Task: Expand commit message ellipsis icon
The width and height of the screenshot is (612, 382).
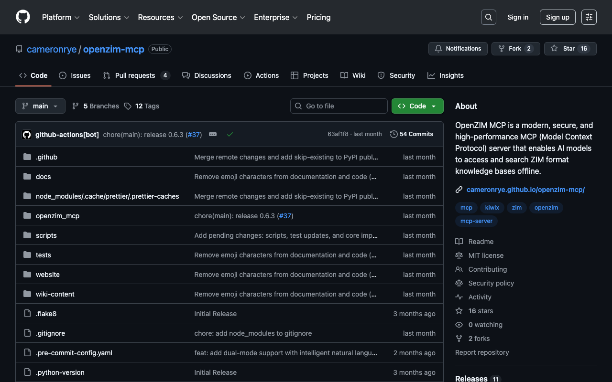Action: [213, 135]
